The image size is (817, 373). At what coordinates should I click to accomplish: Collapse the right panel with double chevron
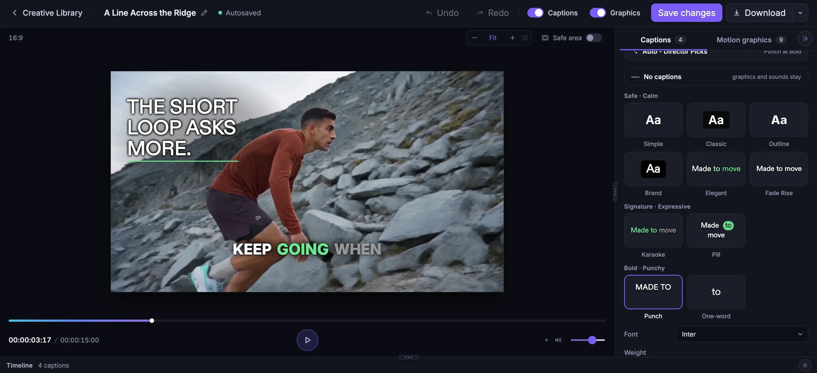(x=805, y=39)
